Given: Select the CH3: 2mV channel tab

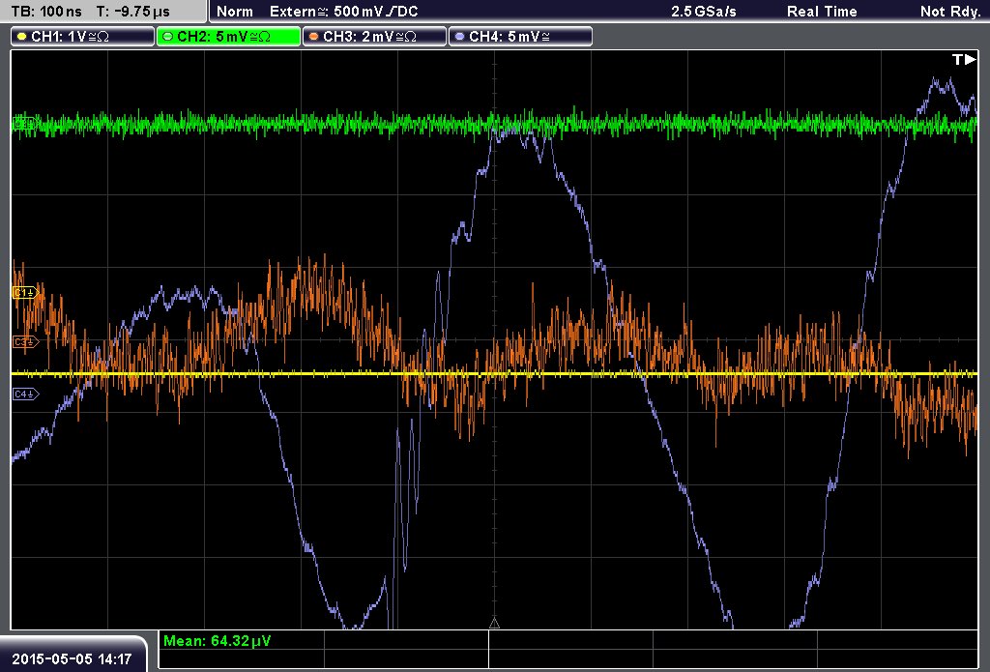Looking at the screenshot, I should point(374,37).
